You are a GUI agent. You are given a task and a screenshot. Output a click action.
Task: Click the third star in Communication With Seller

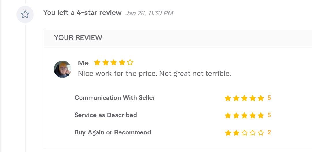coord(245,98)
